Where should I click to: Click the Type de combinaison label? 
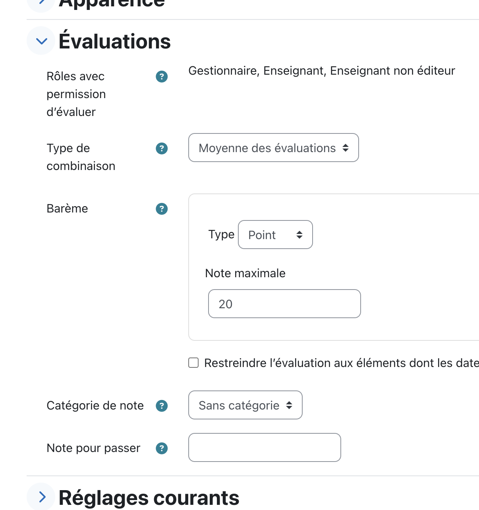pyautogui.click(x=81, y=157)
